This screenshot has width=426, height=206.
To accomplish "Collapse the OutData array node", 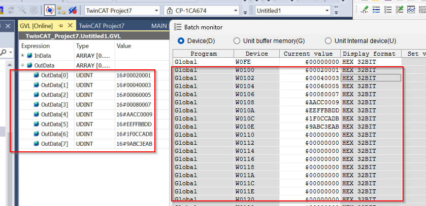I will pyautogui.click(x=22, y=65).
